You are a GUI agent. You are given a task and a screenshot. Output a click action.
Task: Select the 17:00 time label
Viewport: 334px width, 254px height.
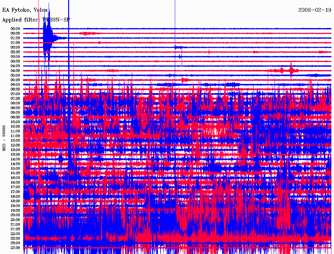click(x=15, y=187)
